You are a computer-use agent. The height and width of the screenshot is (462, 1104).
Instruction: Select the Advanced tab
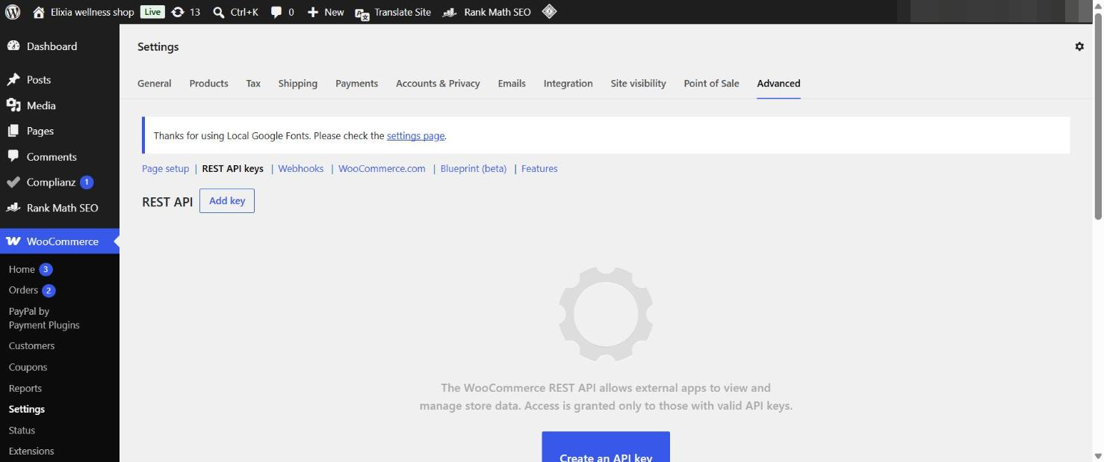coord(778,84)
